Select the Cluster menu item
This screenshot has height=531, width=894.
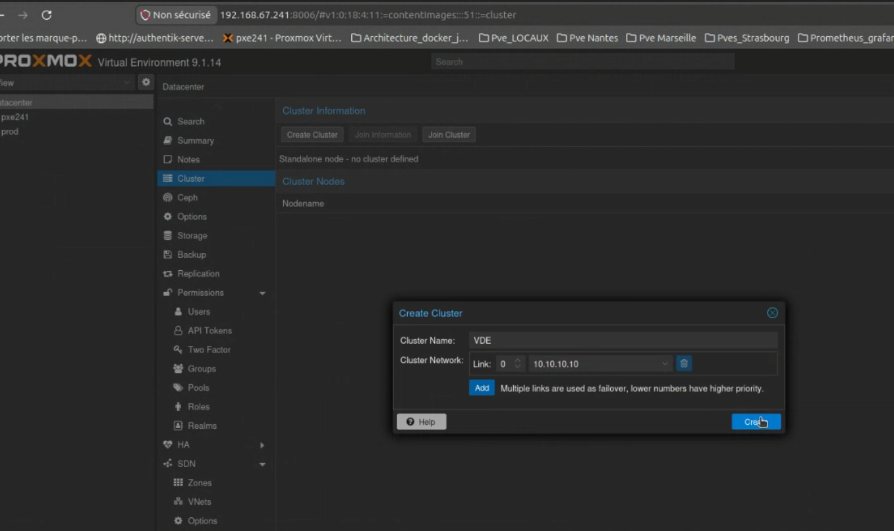click(216, 179)
